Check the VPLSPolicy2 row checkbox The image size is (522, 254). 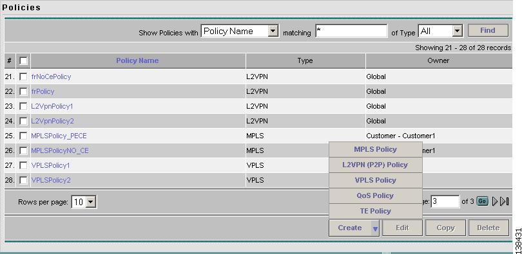(23, 180)
